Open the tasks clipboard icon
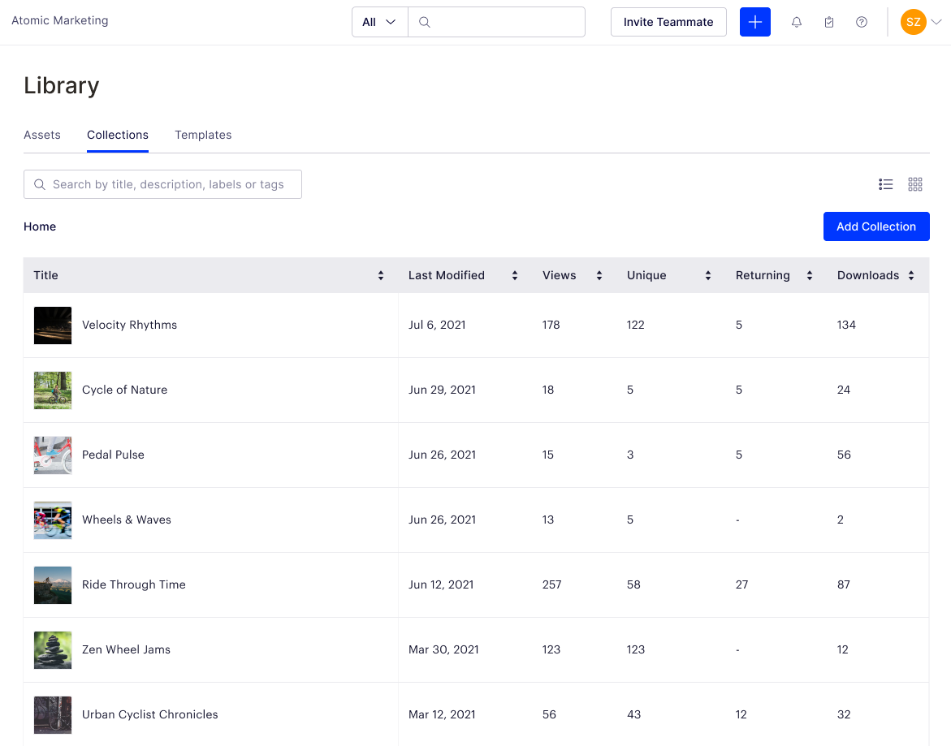Screen dimensions: 951x746 click(829, 22)
